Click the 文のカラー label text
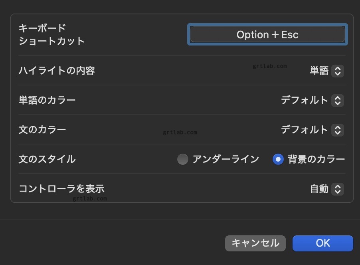 click(42, 130)
